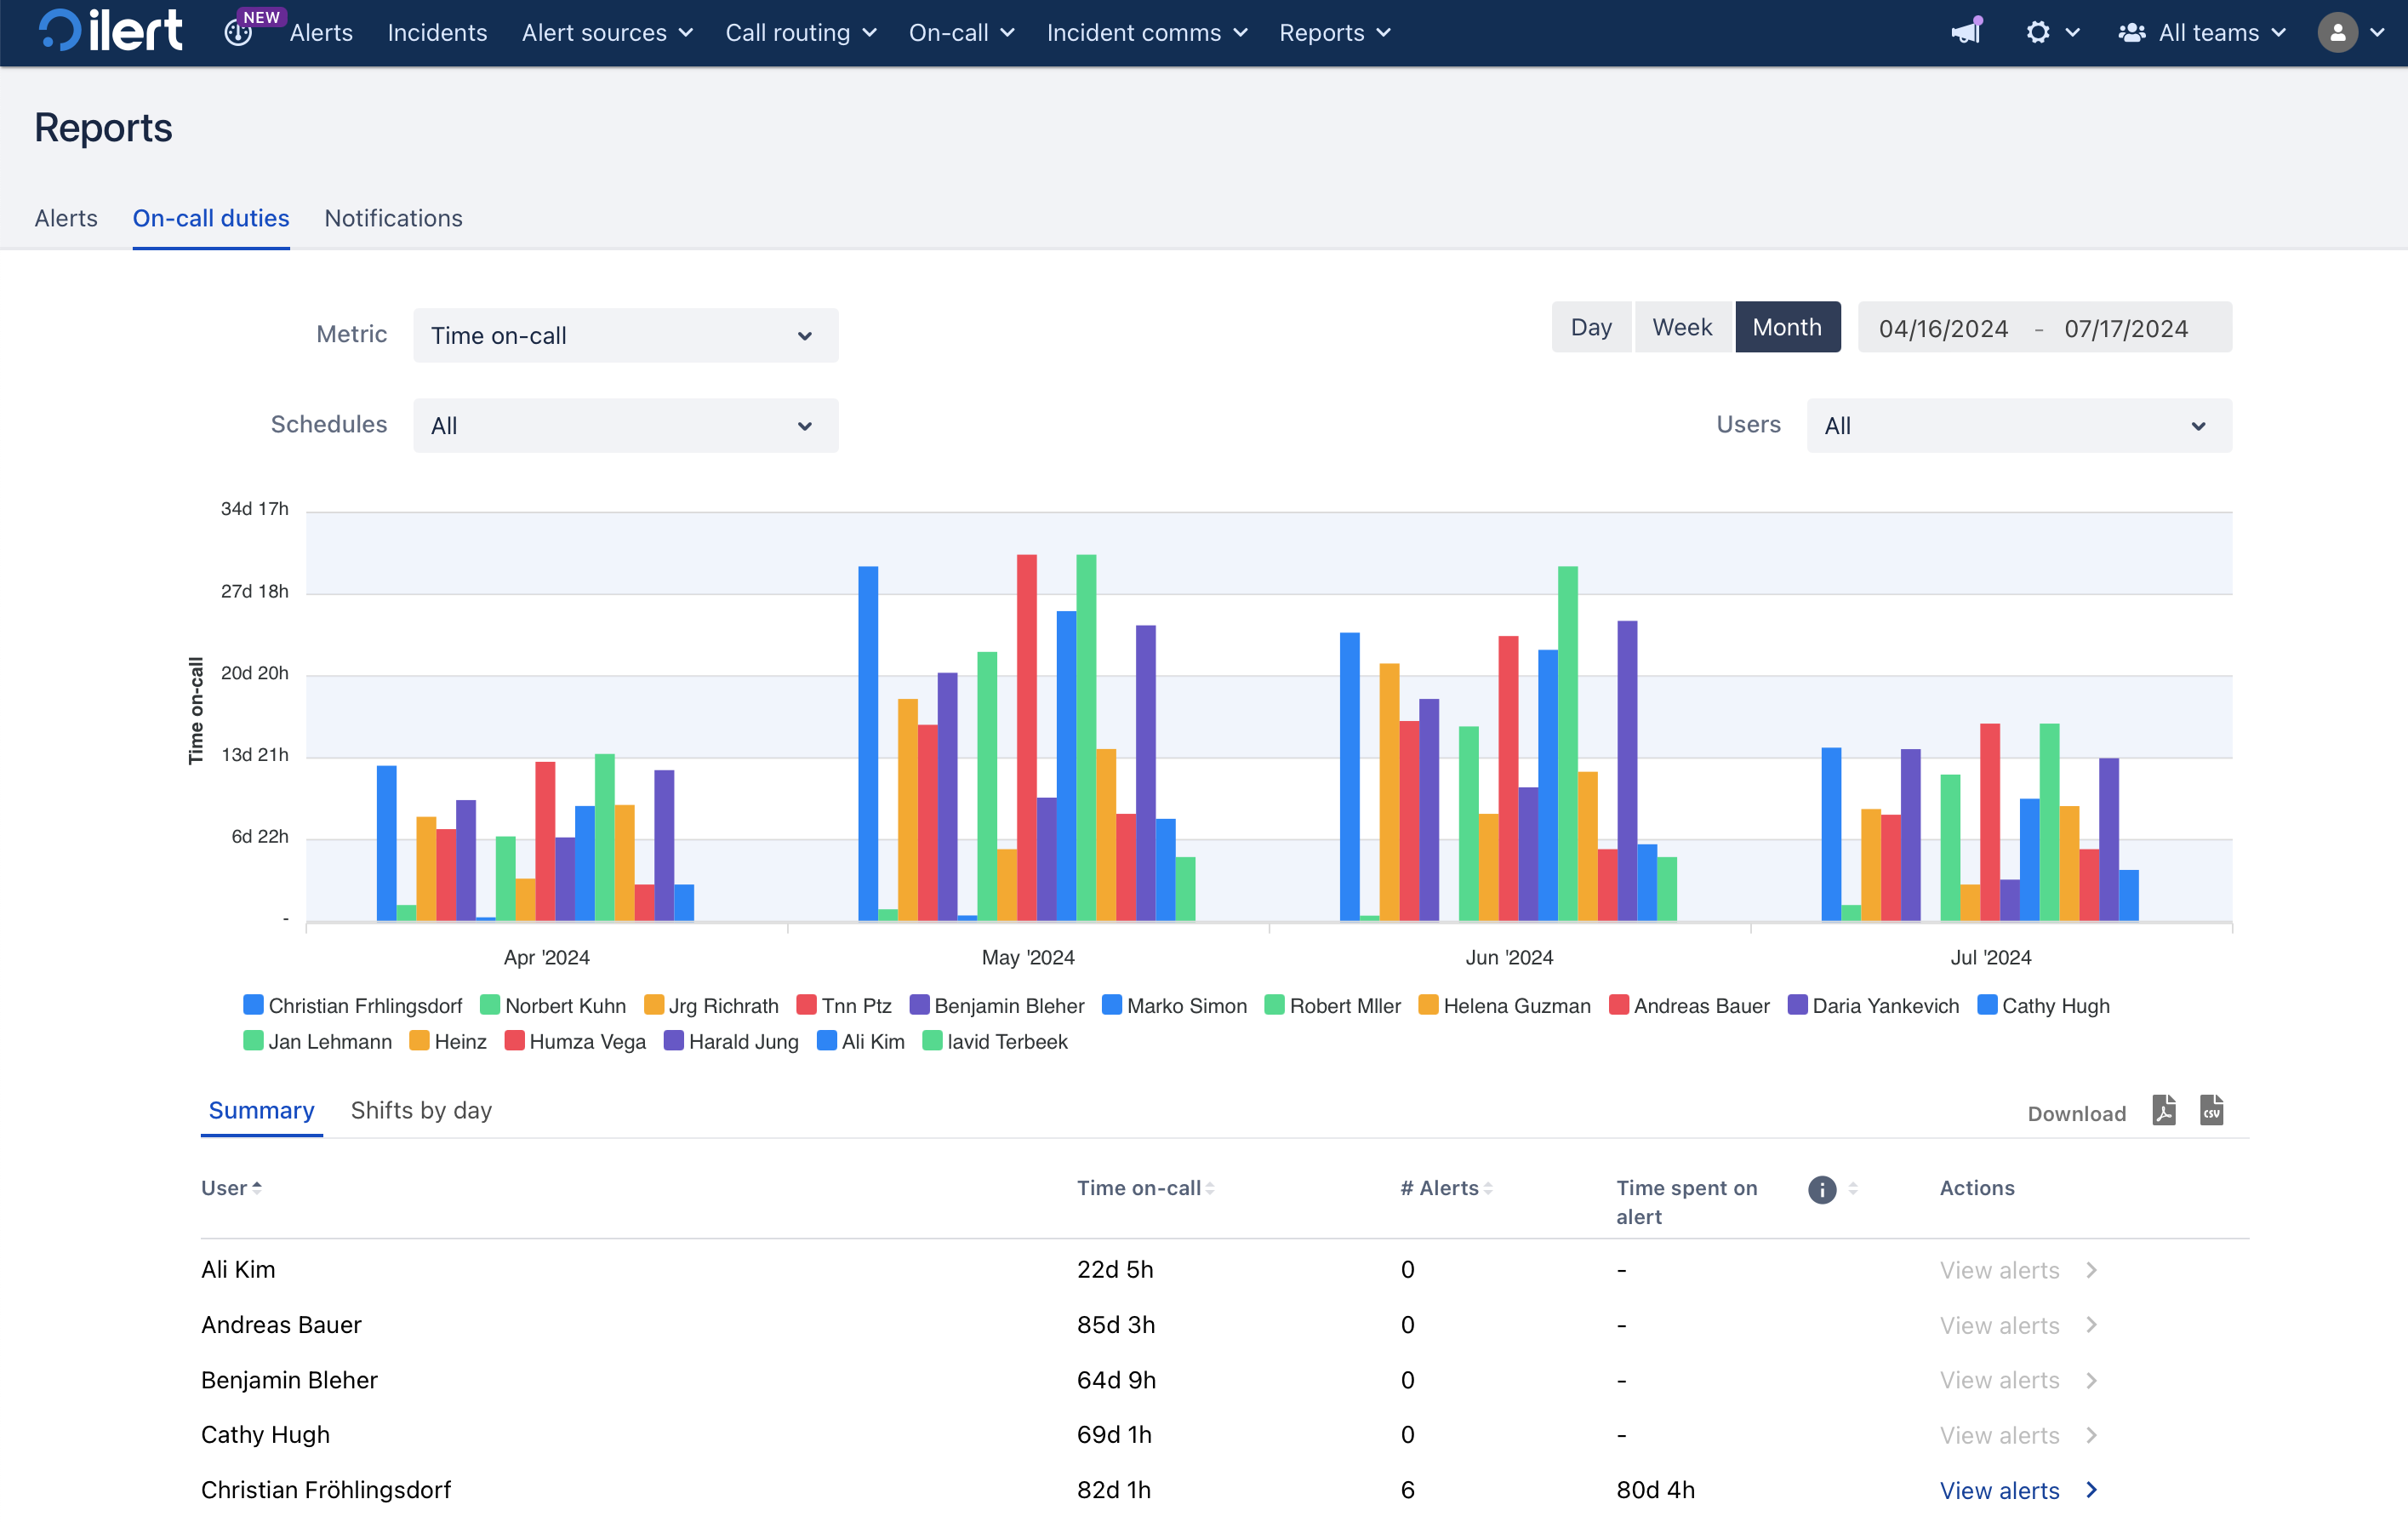Toggle the Norbert Kuhn legend swatch
This screenshot has width=2408, height=1522.
(490, 1004)
